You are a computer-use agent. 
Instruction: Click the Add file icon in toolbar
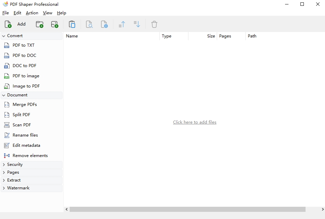[x=8, y=24]
